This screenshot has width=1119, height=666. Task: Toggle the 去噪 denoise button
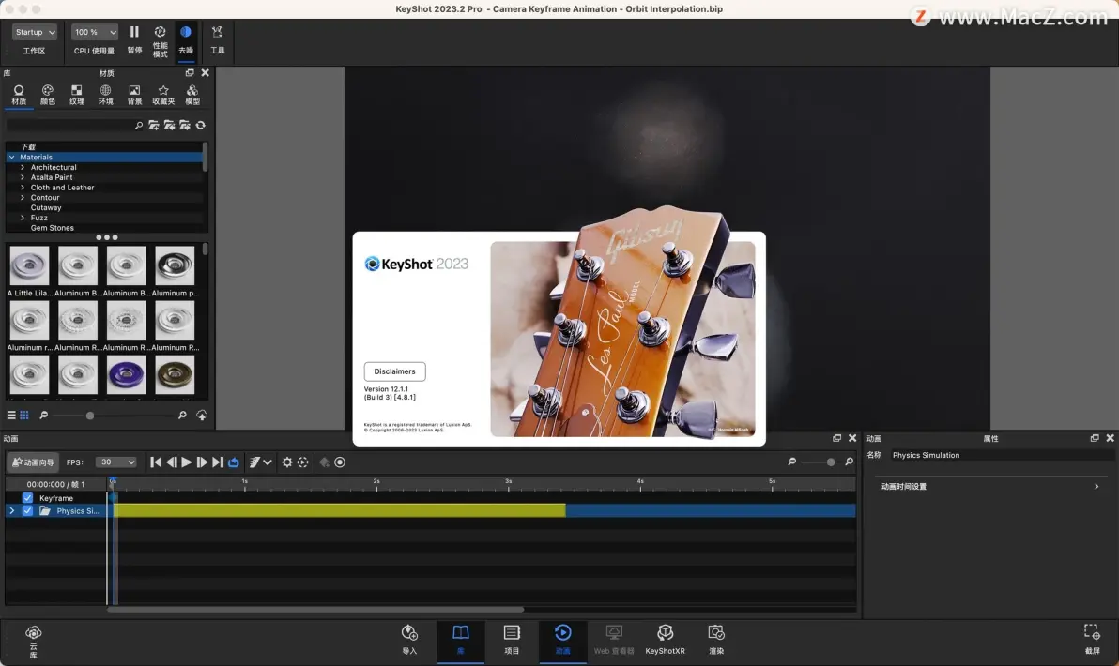(186, 39)
